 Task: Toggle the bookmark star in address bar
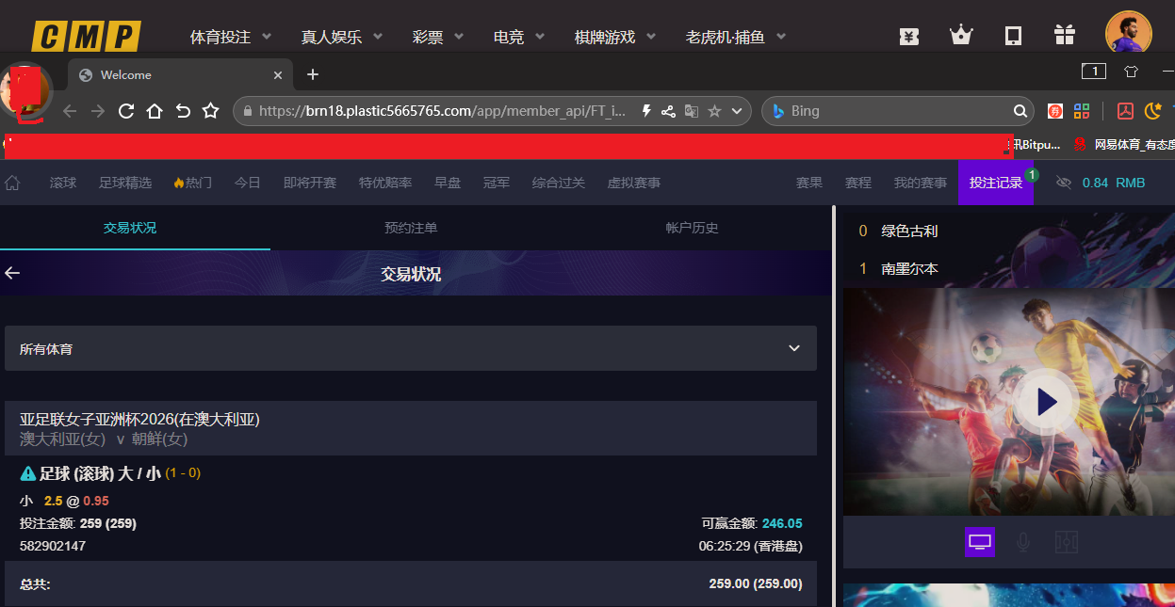pos(713,110)
